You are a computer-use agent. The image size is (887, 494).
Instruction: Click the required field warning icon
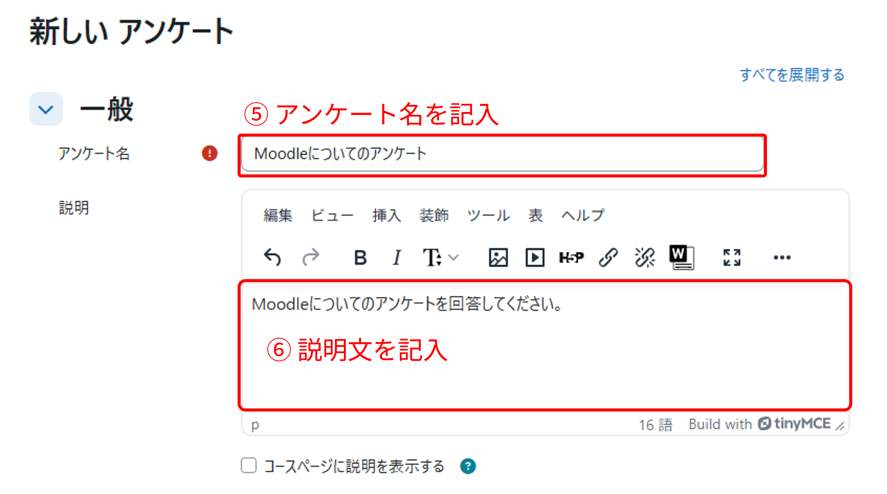pos(209,153)
